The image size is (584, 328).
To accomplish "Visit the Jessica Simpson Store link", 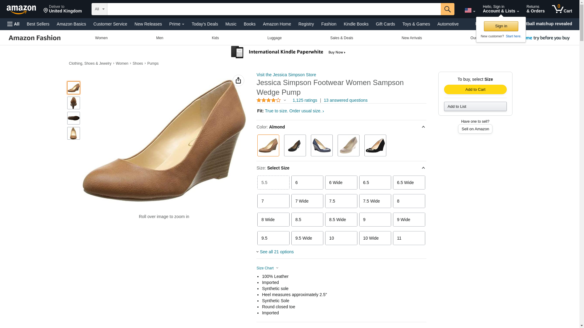I will click(x=286, y=75).
